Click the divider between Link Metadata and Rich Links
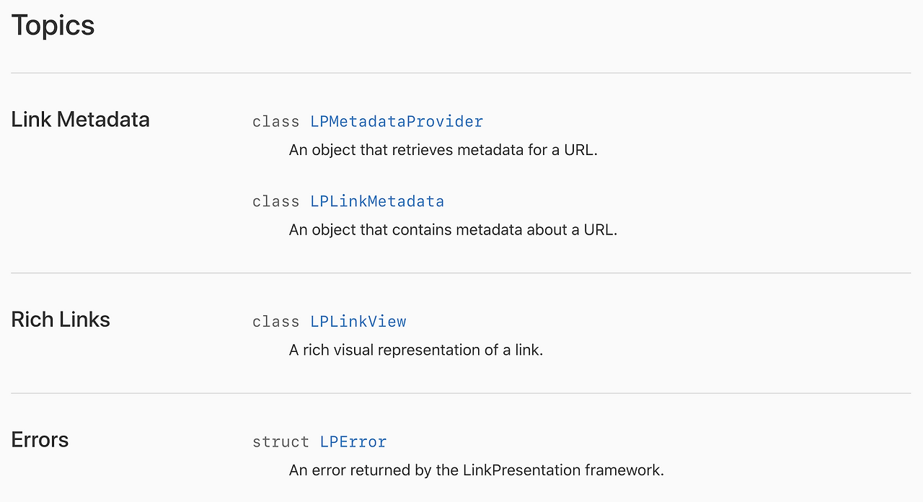Screen dimensions: 923x502 click(x=461, y=273)
